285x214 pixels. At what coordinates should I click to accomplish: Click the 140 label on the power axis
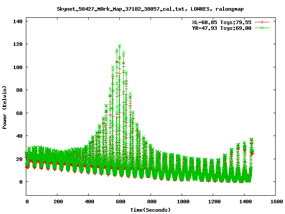tap(18, 21)
